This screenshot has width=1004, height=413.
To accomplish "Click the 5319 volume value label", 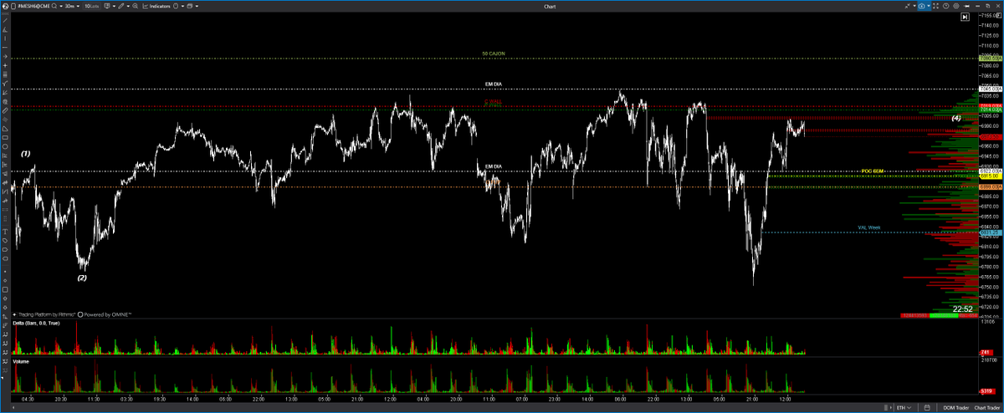I will (x=986, y=390).
